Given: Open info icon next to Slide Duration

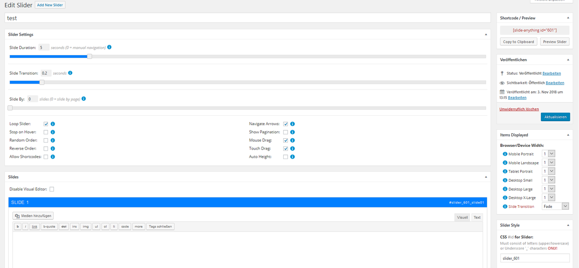Looking at the screenshot, I should [109, 47].
